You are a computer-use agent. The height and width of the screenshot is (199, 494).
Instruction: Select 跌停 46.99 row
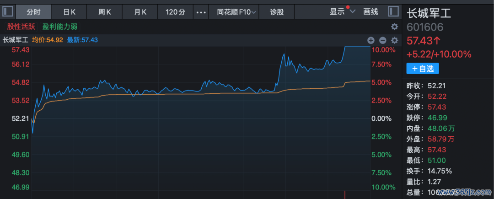point(427,118)
